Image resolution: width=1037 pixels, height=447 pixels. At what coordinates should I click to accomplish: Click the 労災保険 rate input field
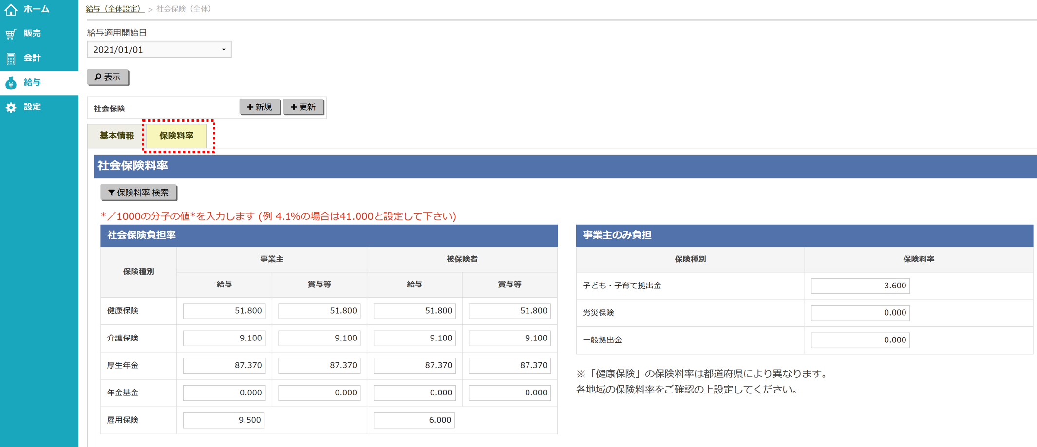[860, 313]
